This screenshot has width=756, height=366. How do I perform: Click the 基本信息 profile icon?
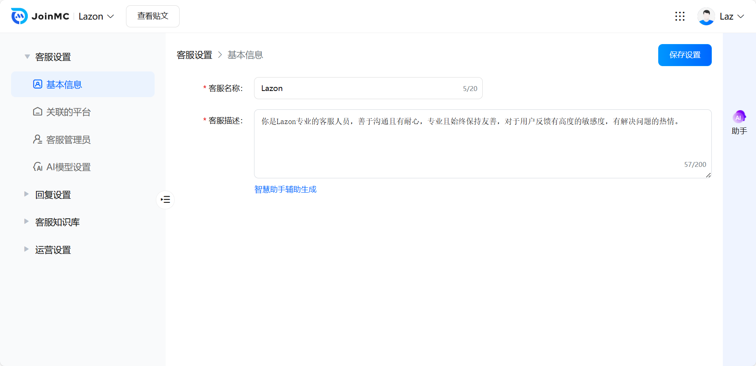coord(38,84)
